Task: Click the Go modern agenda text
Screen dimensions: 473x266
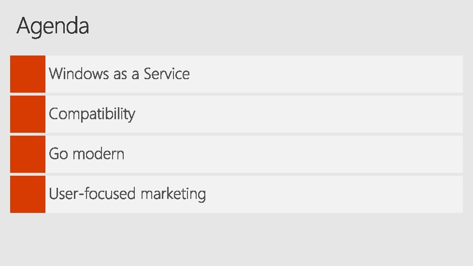Action: pyautogui.click(x=86, y=154)
